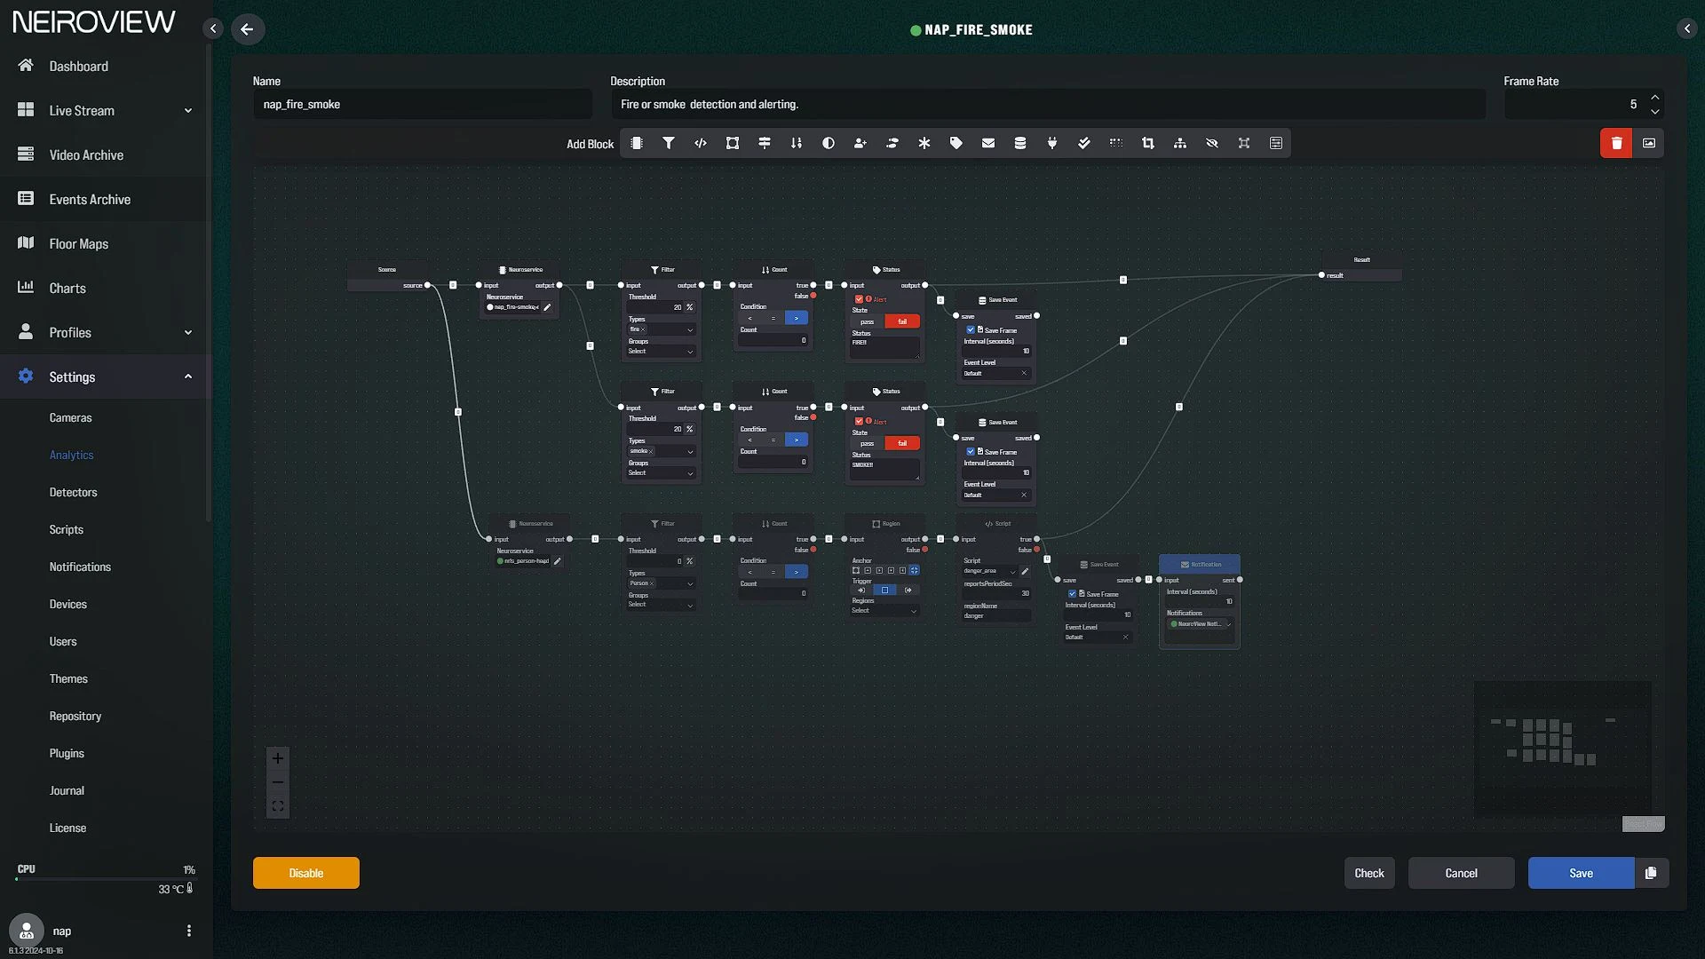Set state to pass in the FIRE!! Status block
This screenshot has height=959, width=1705.
[868, 321]
